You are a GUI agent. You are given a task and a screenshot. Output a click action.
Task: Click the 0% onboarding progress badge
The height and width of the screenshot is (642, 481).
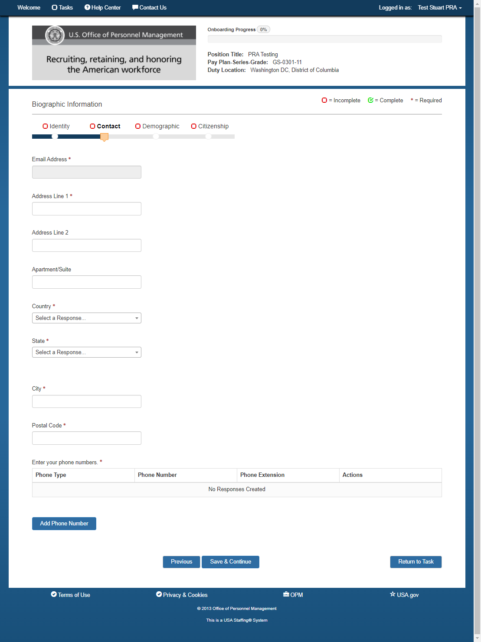[x=263, y=29]
